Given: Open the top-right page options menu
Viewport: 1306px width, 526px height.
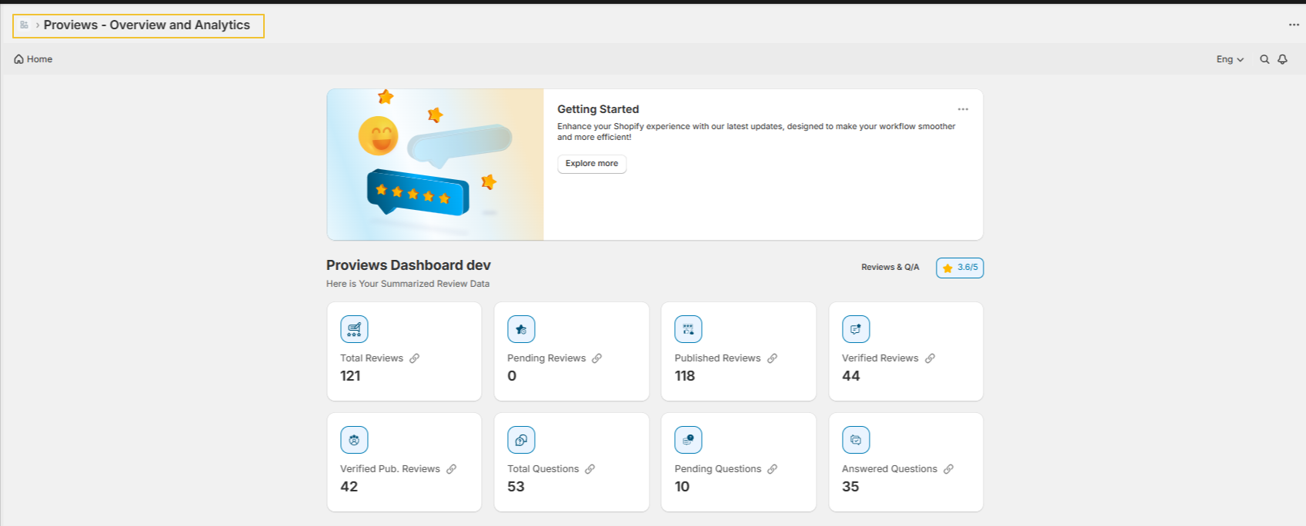Looking at the screenshot, I should pos(1294,25).
